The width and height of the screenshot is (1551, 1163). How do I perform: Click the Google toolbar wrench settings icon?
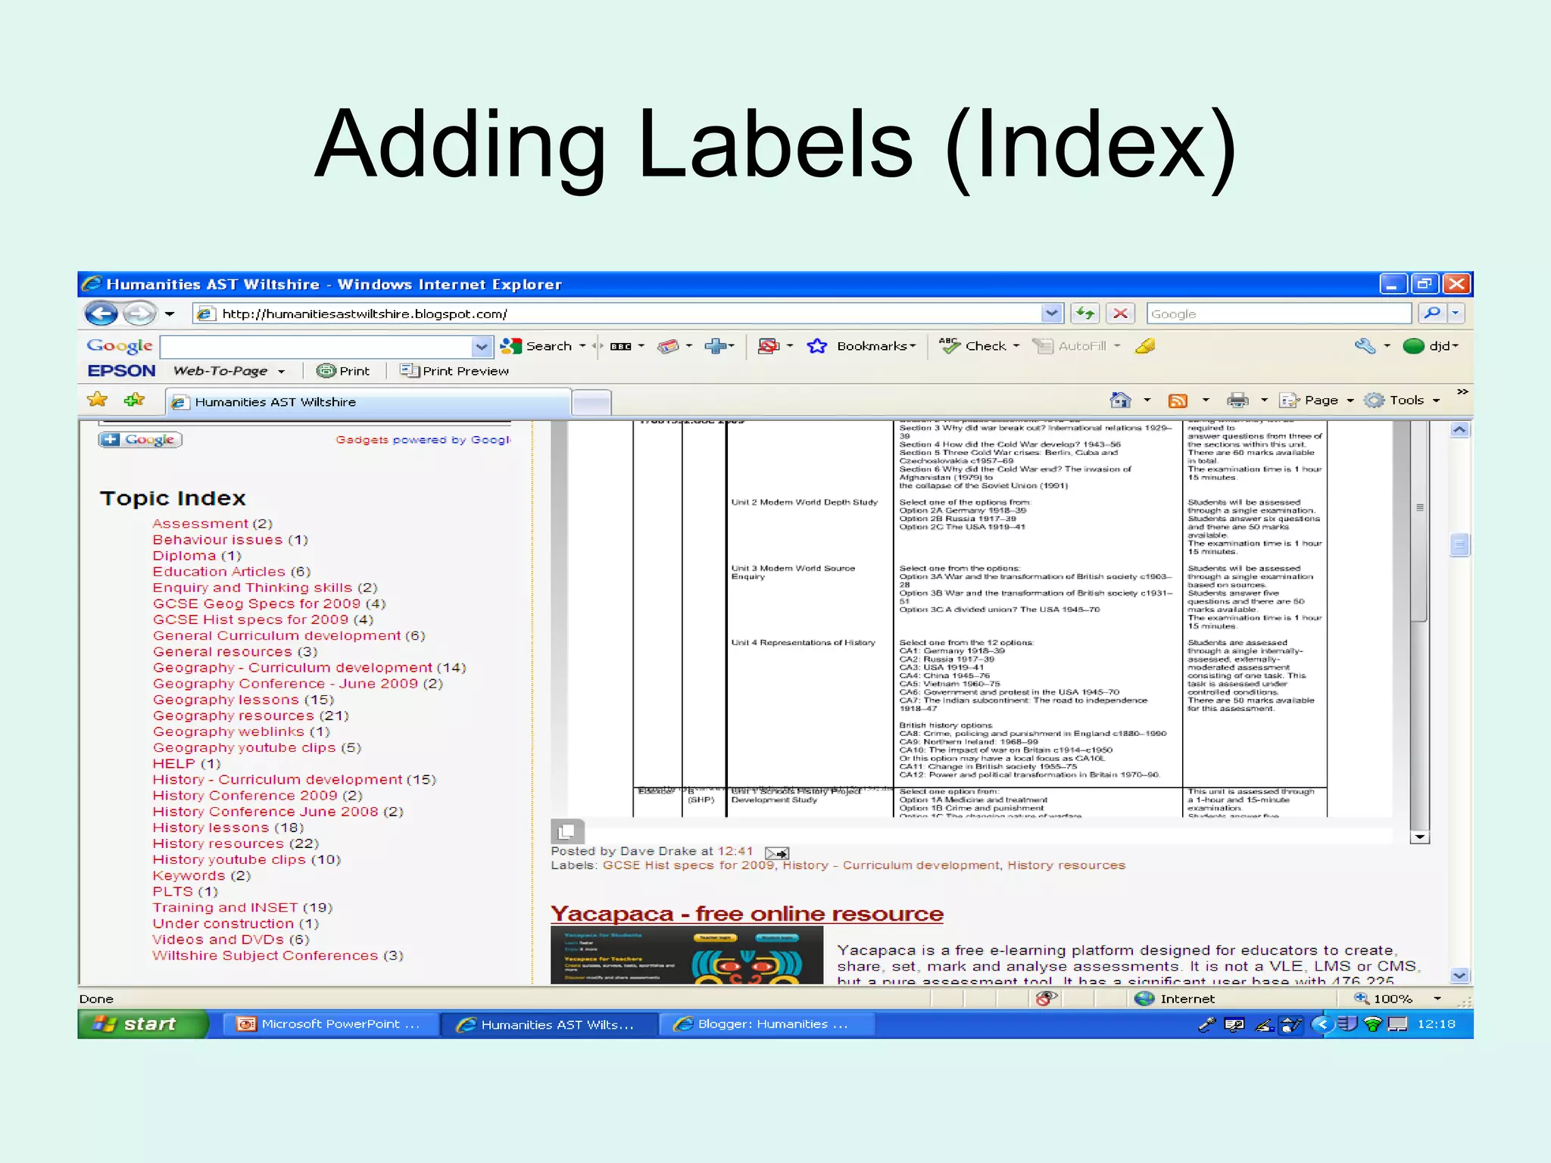pos(1365,346)
